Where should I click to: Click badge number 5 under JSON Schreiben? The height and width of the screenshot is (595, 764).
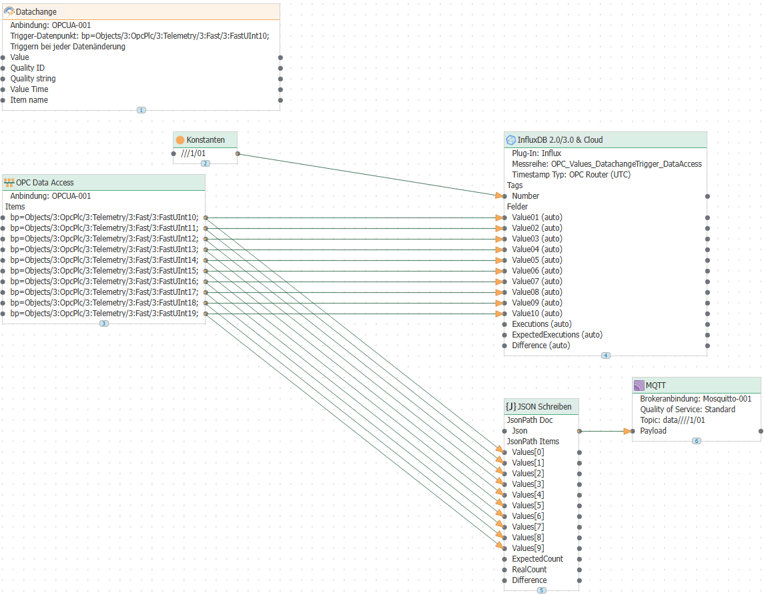pyautogui.click(x=541, y=590)
